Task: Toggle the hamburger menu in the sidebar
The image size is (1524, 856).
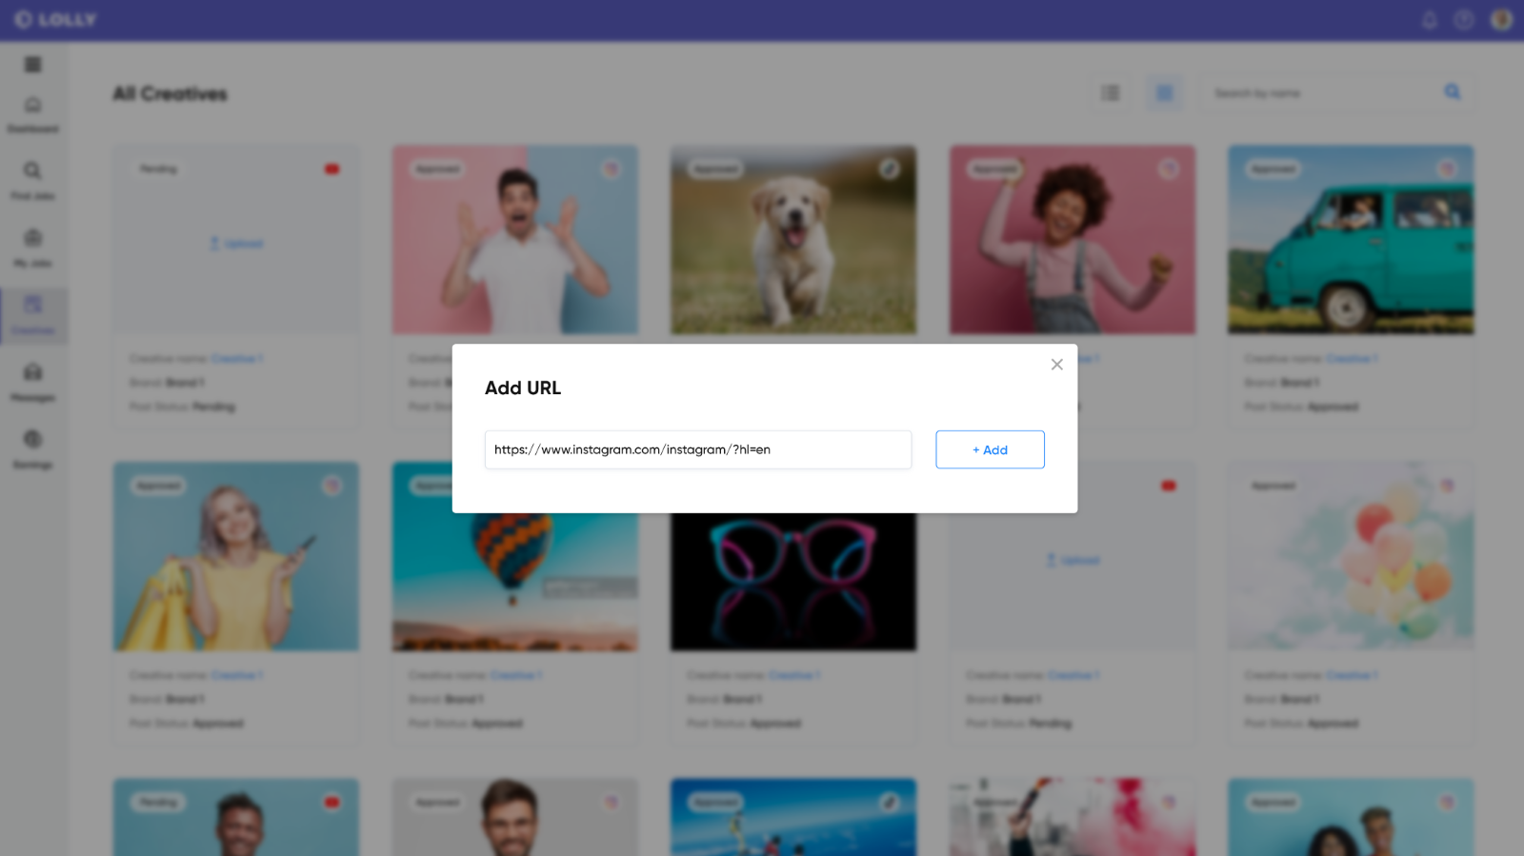Action: tap(33, 65)
